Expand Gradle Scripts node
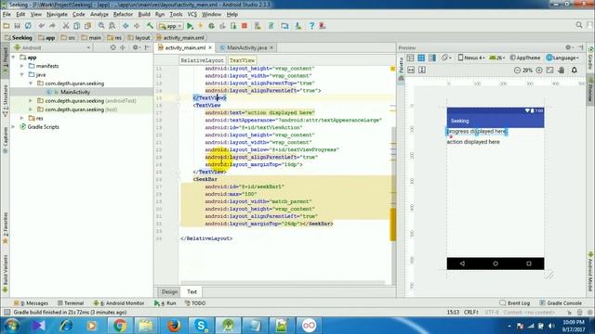This screenshot has height=334, width=595. 14,127
